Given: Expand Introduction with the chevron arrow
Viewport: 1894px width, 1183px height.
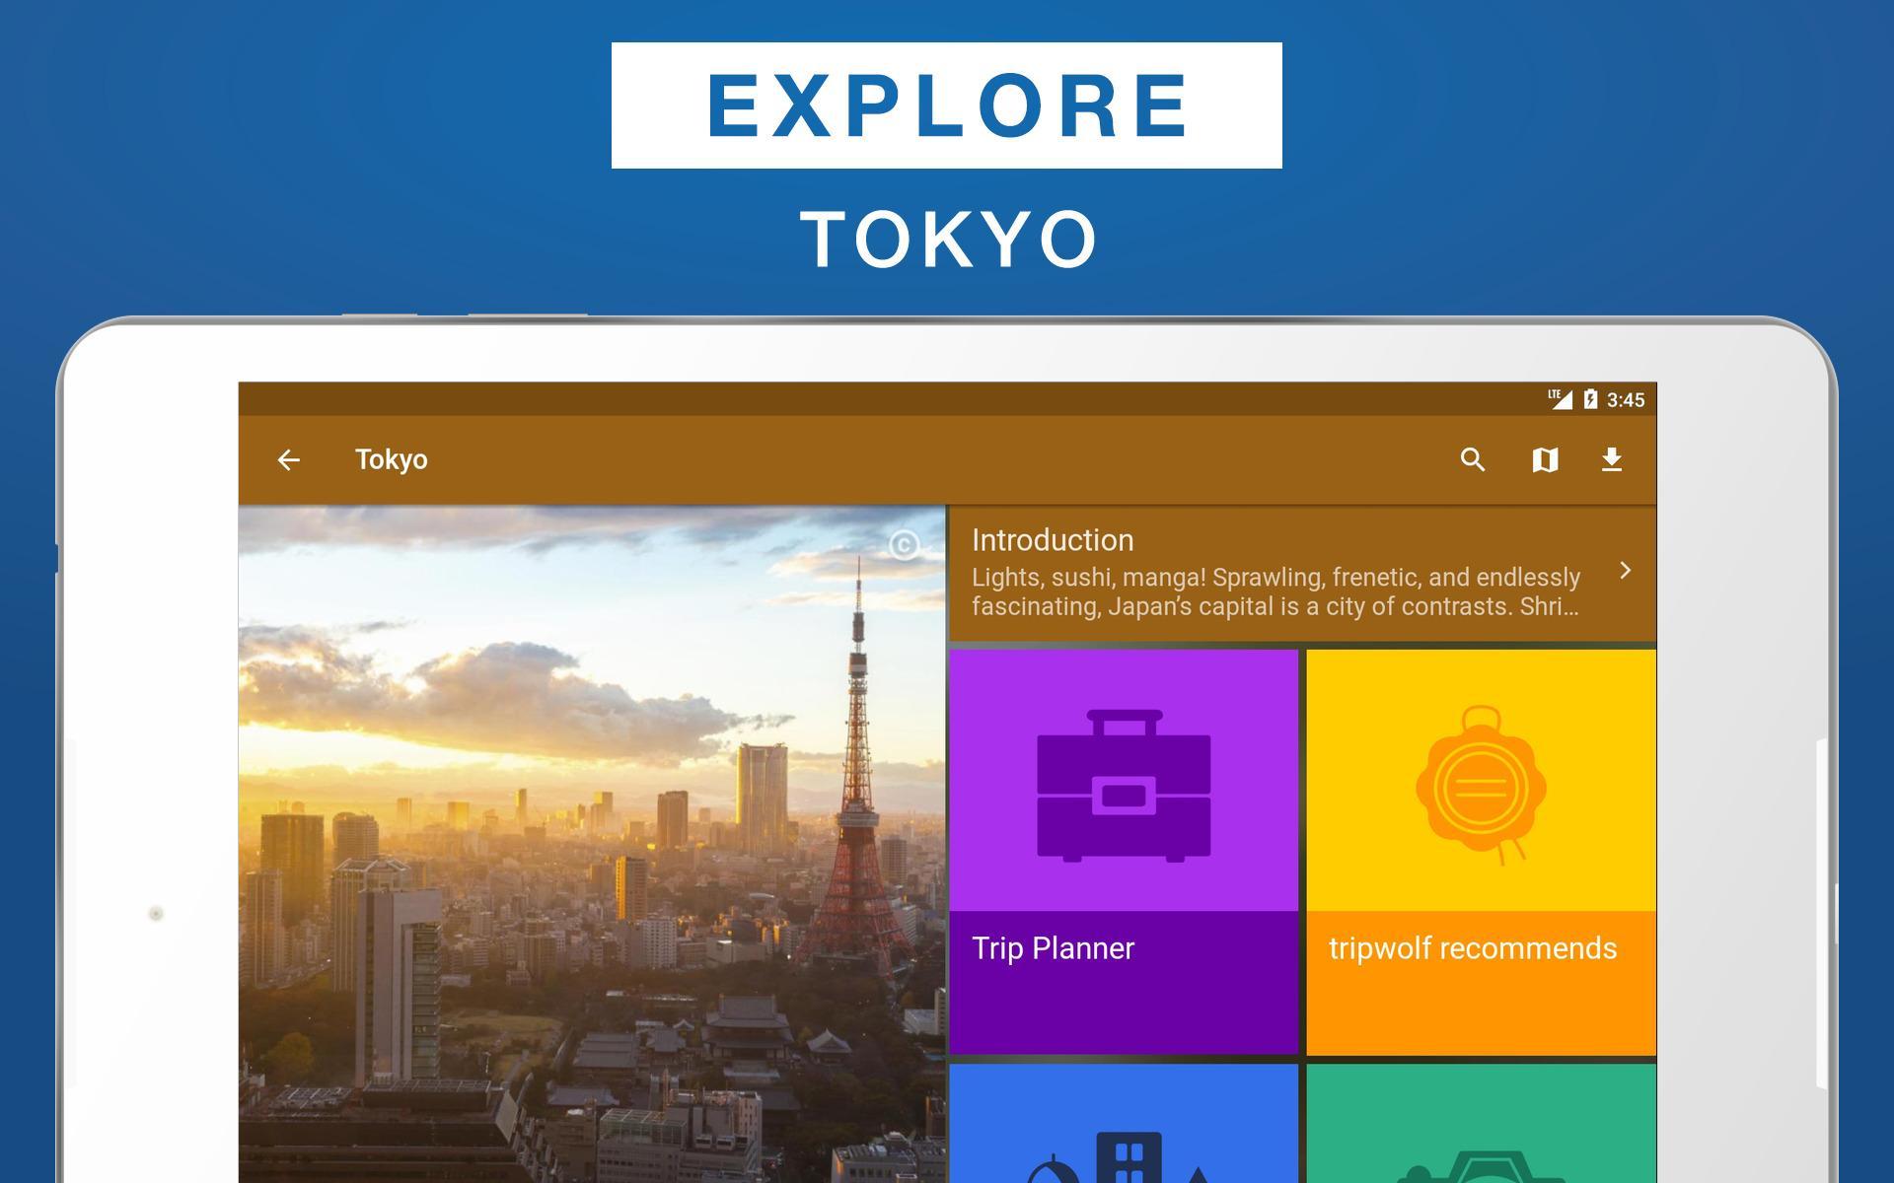Looking at the screenshot, I should (1625, 570).
